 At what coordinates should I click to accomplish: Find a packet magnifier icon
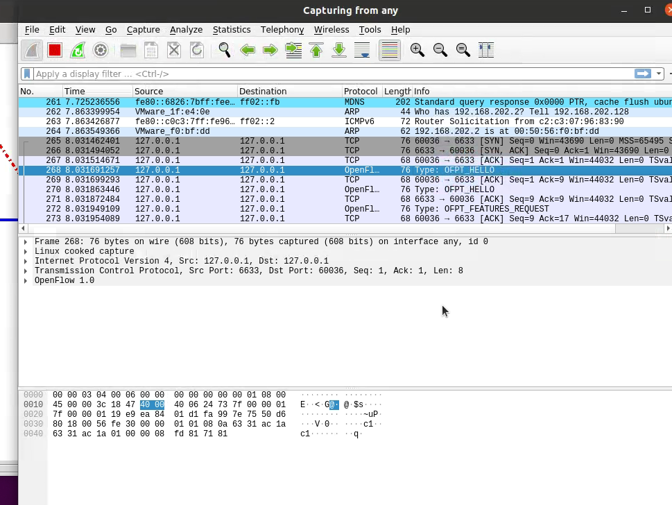click(224, 50)
